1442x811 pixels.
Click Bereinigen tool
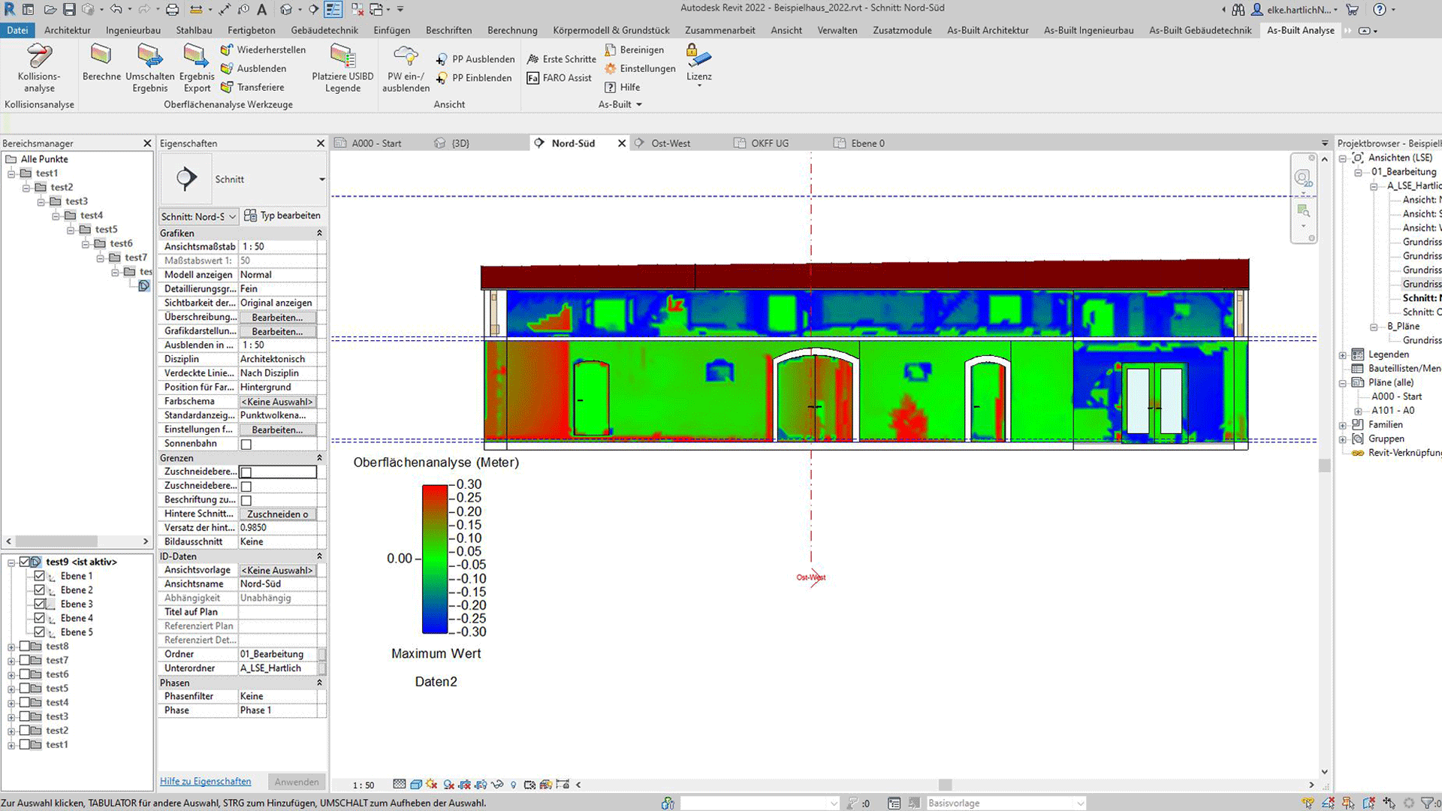(634, 50)
